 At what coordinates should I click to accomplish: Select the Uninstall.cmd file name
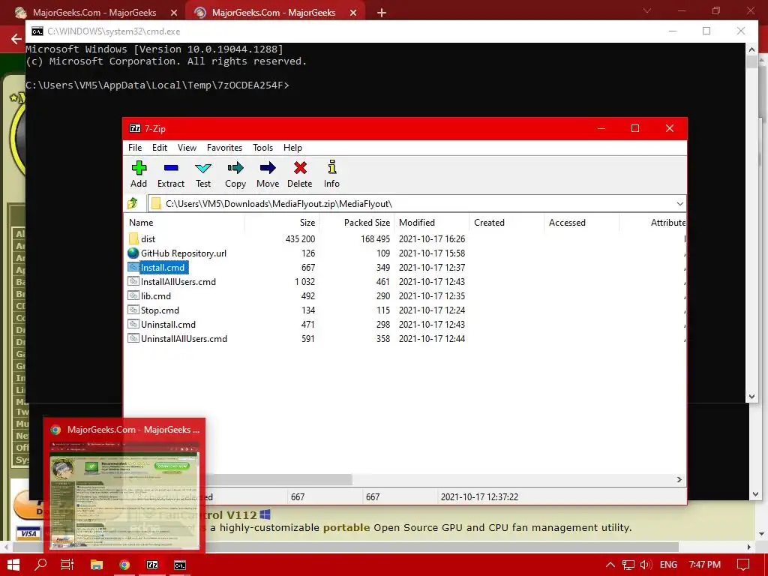tap(168, 324)
